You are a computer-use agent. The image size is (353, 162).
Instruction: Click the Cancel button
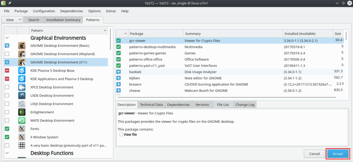[x=314, y=154]
